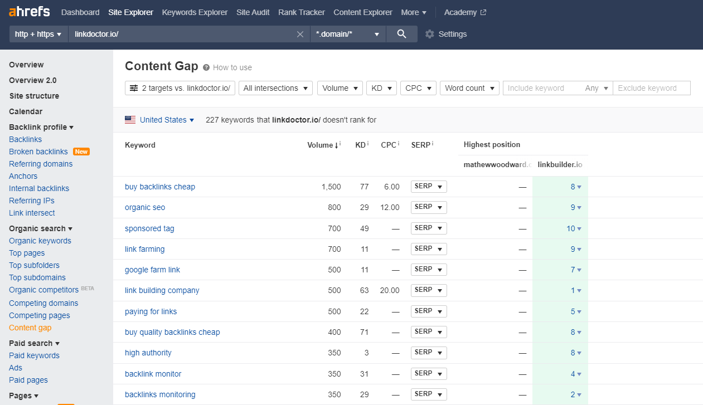This screenshot has width=703, height=405.
Task: Clear the linkdoctor.io URL field
Action: click(300, 34)
